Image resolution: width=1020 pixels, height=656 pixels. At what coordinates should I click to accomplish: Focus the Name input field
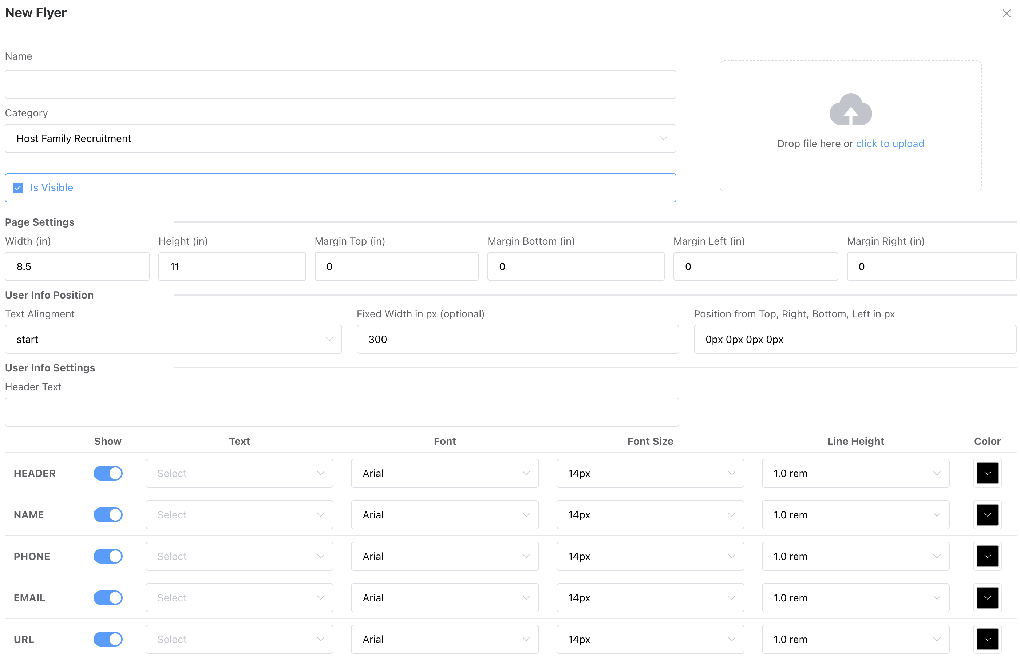tap(340, 84)
